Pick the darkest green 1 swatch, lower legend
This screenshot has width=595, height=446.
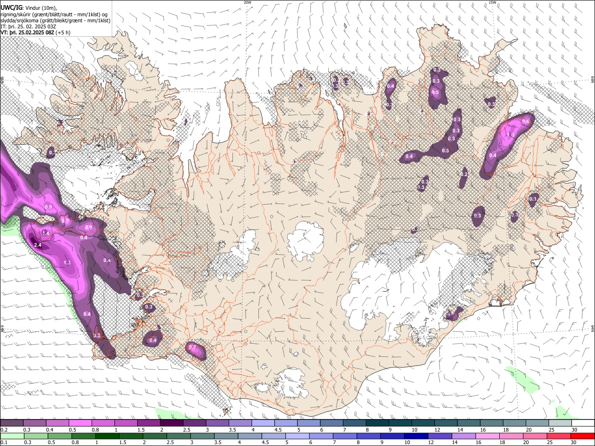coord(106,436)
